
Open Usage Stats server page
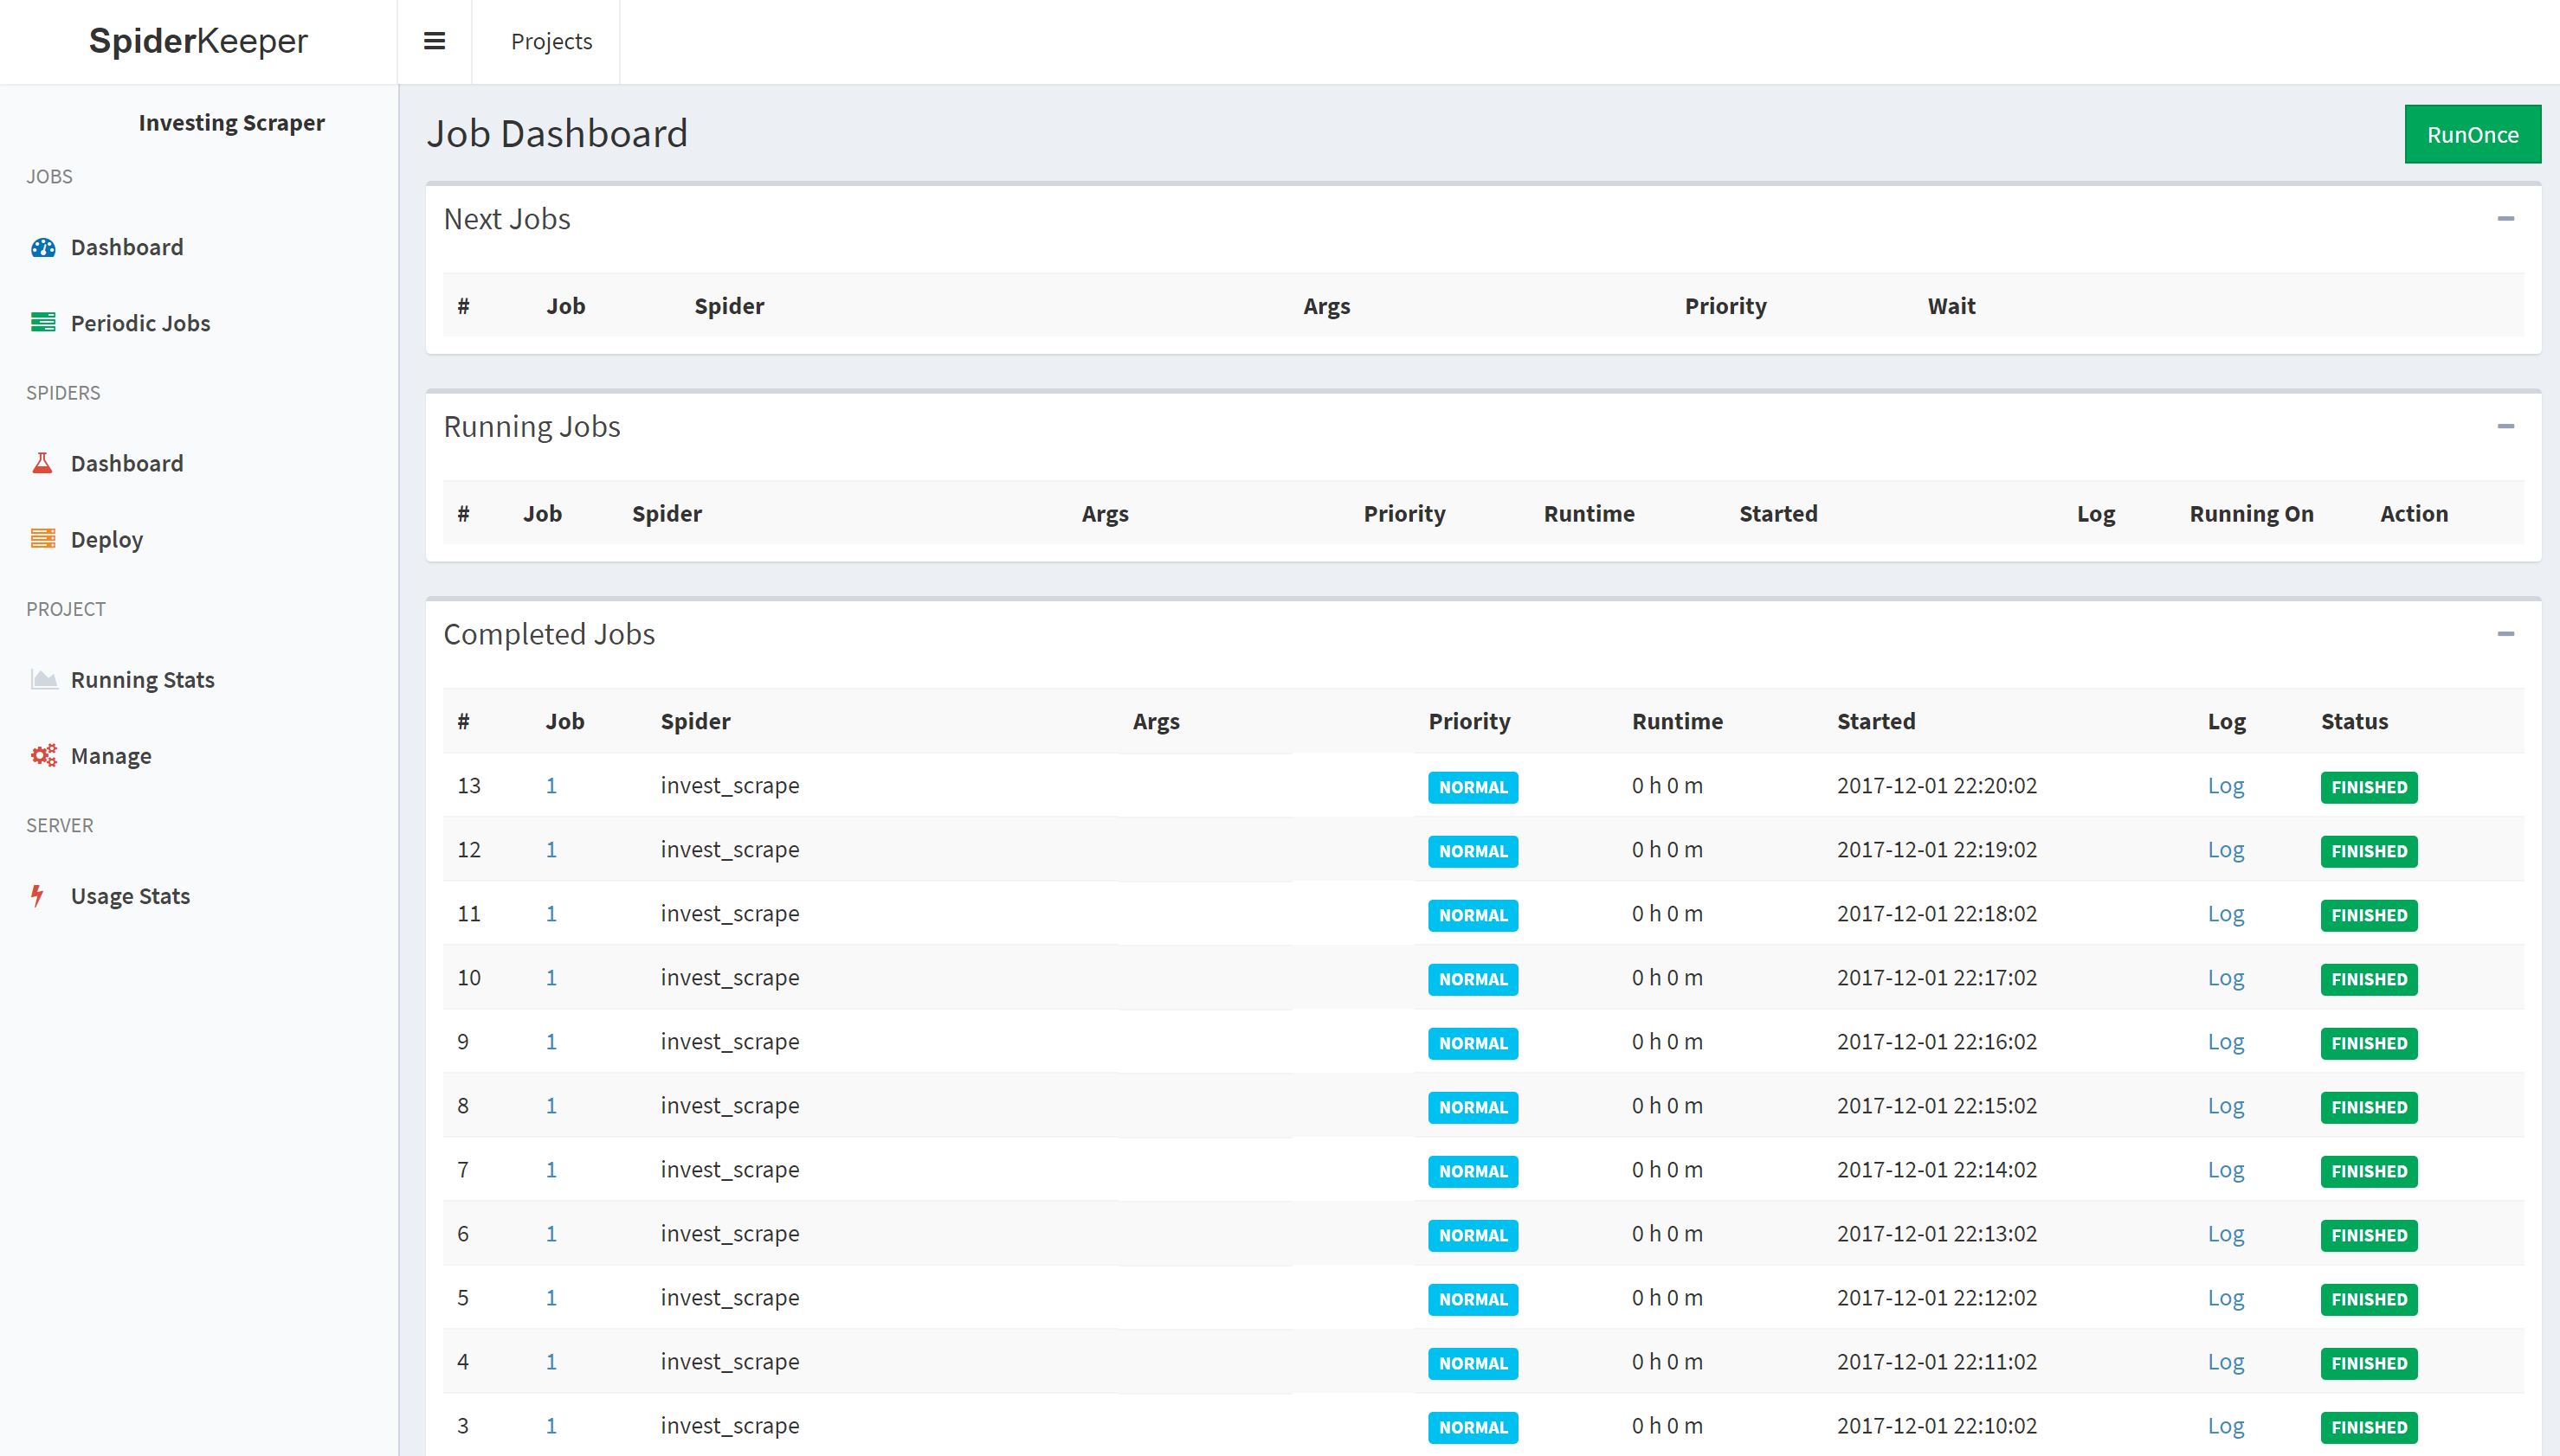tap(130, 896)
